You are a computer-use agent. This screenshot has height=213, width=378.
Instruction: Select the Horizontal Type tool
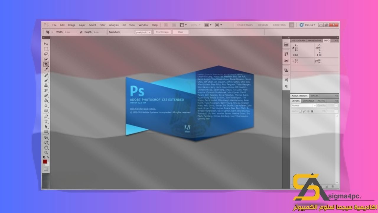tap(46, 122)
